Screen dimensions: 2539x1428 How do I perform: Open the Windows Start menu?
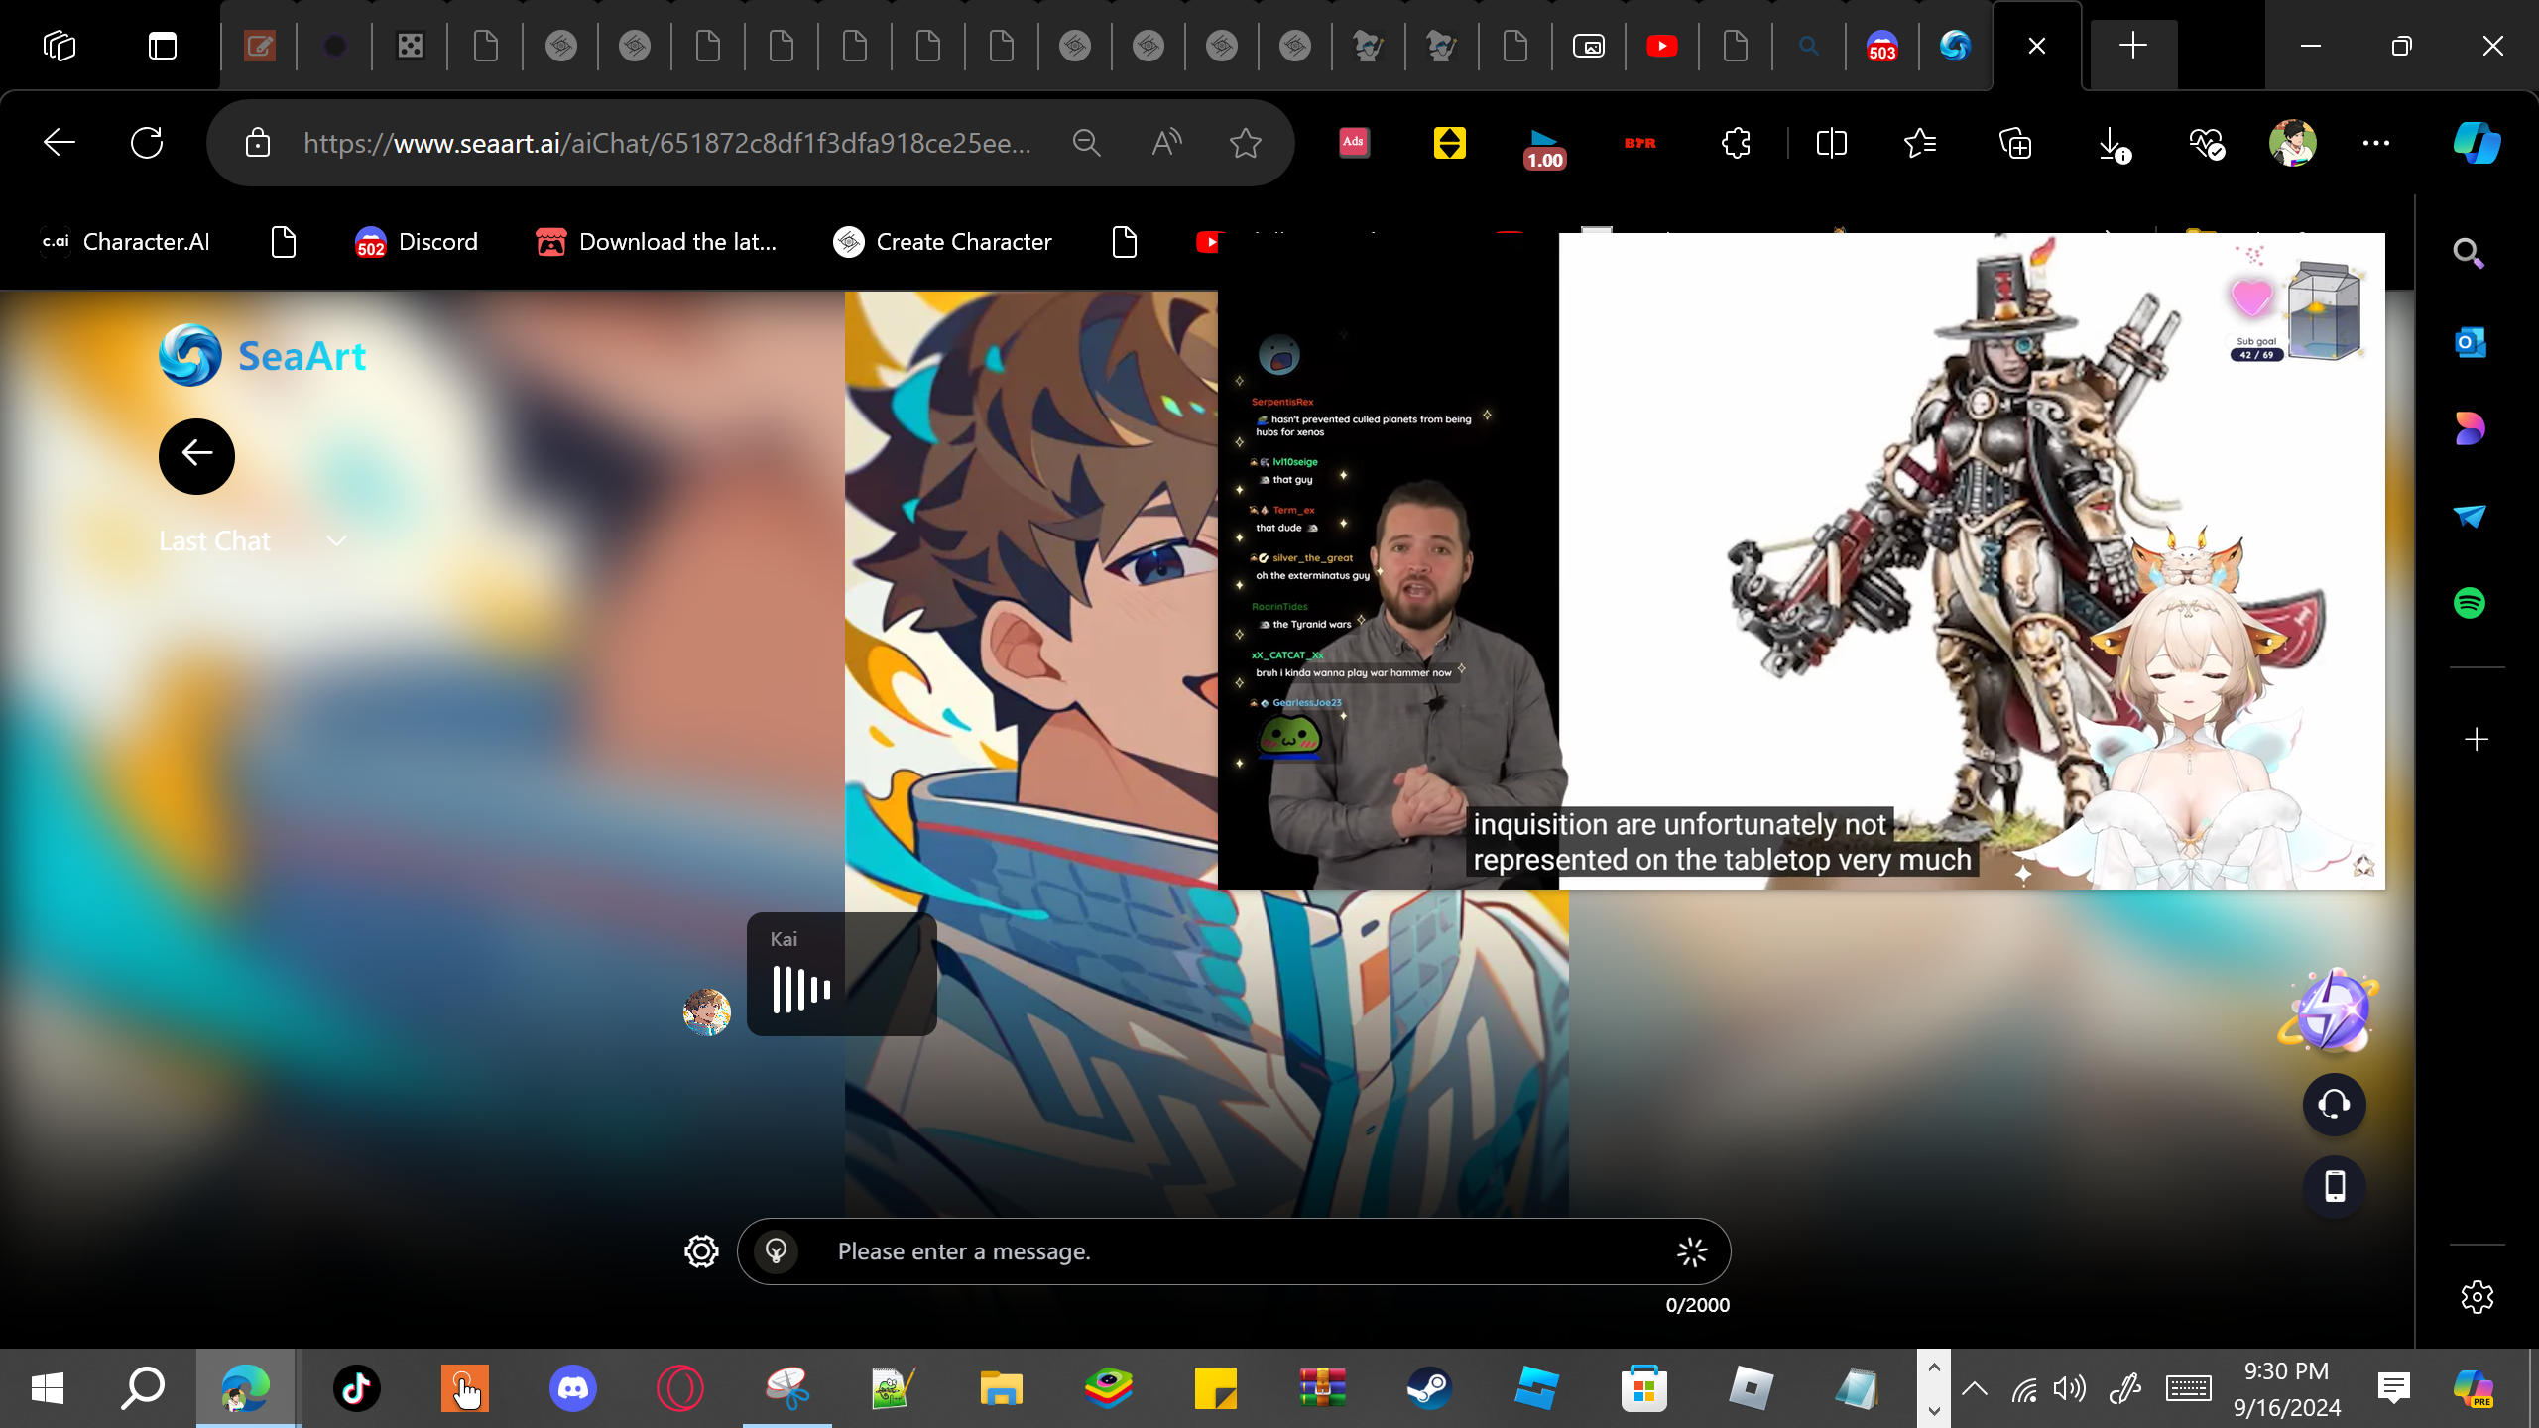(x=48, y=1388)
